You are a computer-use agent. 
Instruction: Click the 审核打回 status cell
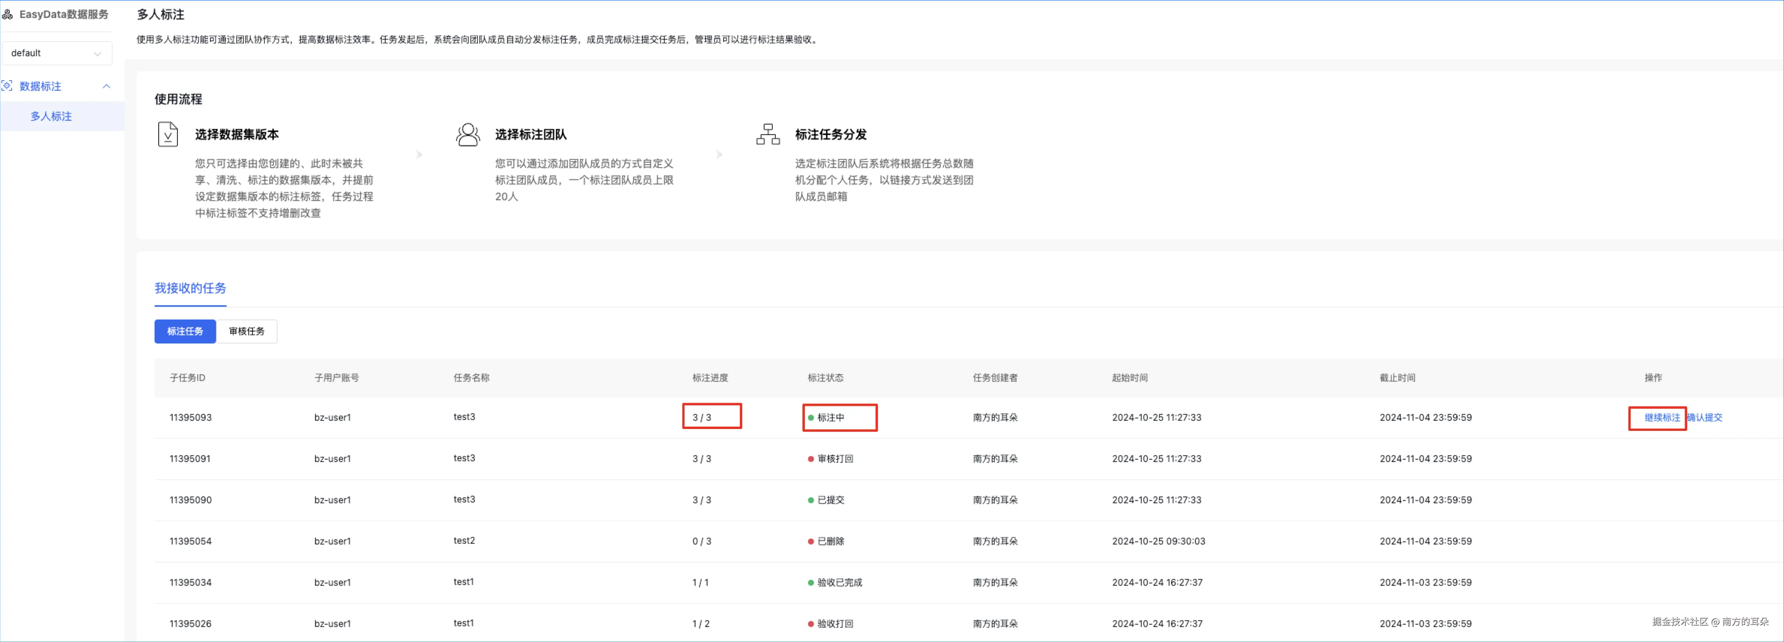(835, 459)
